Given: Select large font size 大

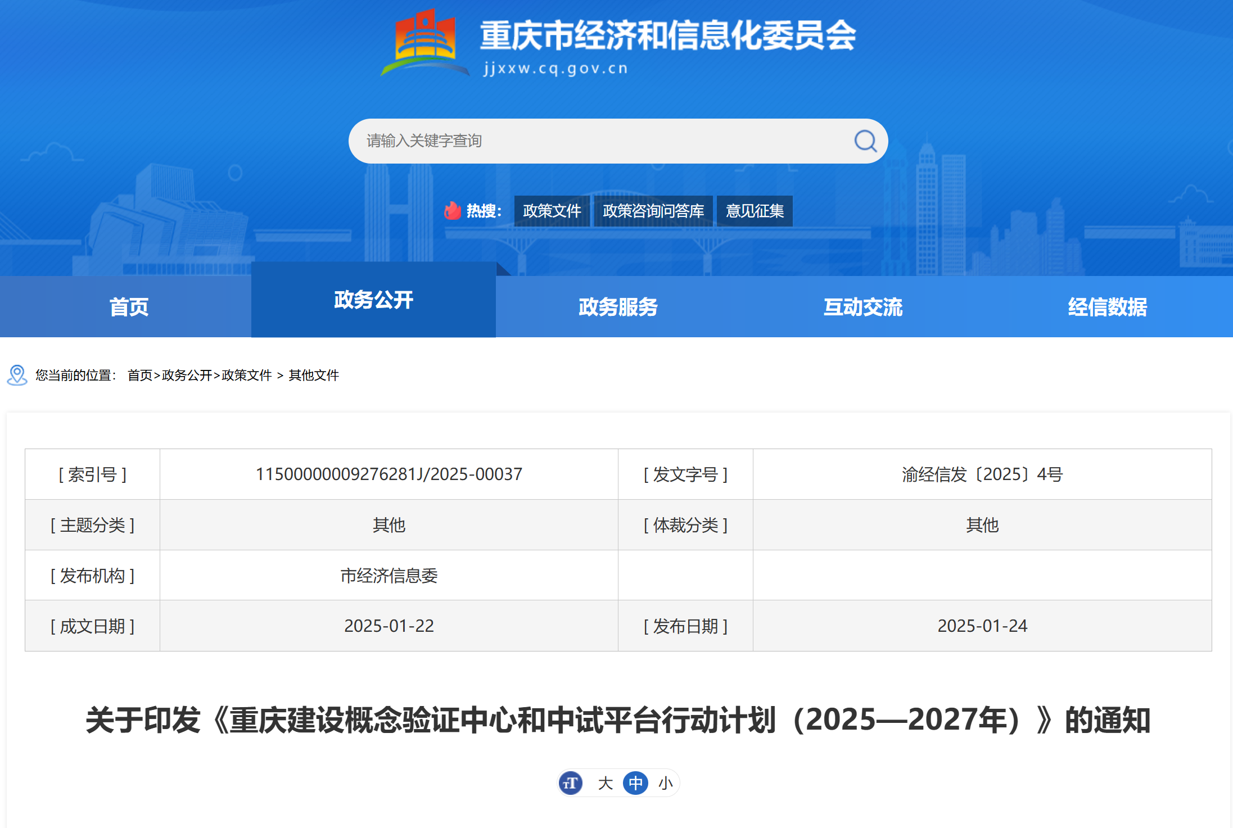Looking at the screenshot, I should point(605,783).
